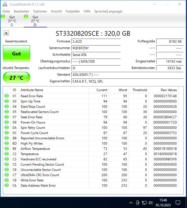Open the Hilfe menu
This screenshot has width=187, height=208.
tap(87, 11)
